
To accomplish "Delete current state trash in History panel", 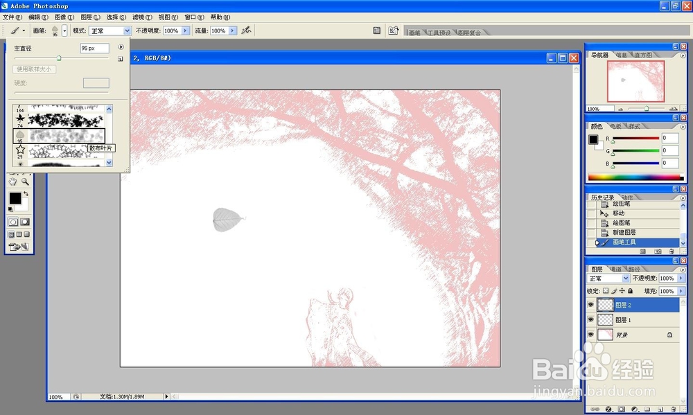I will [x=672, y=251].
